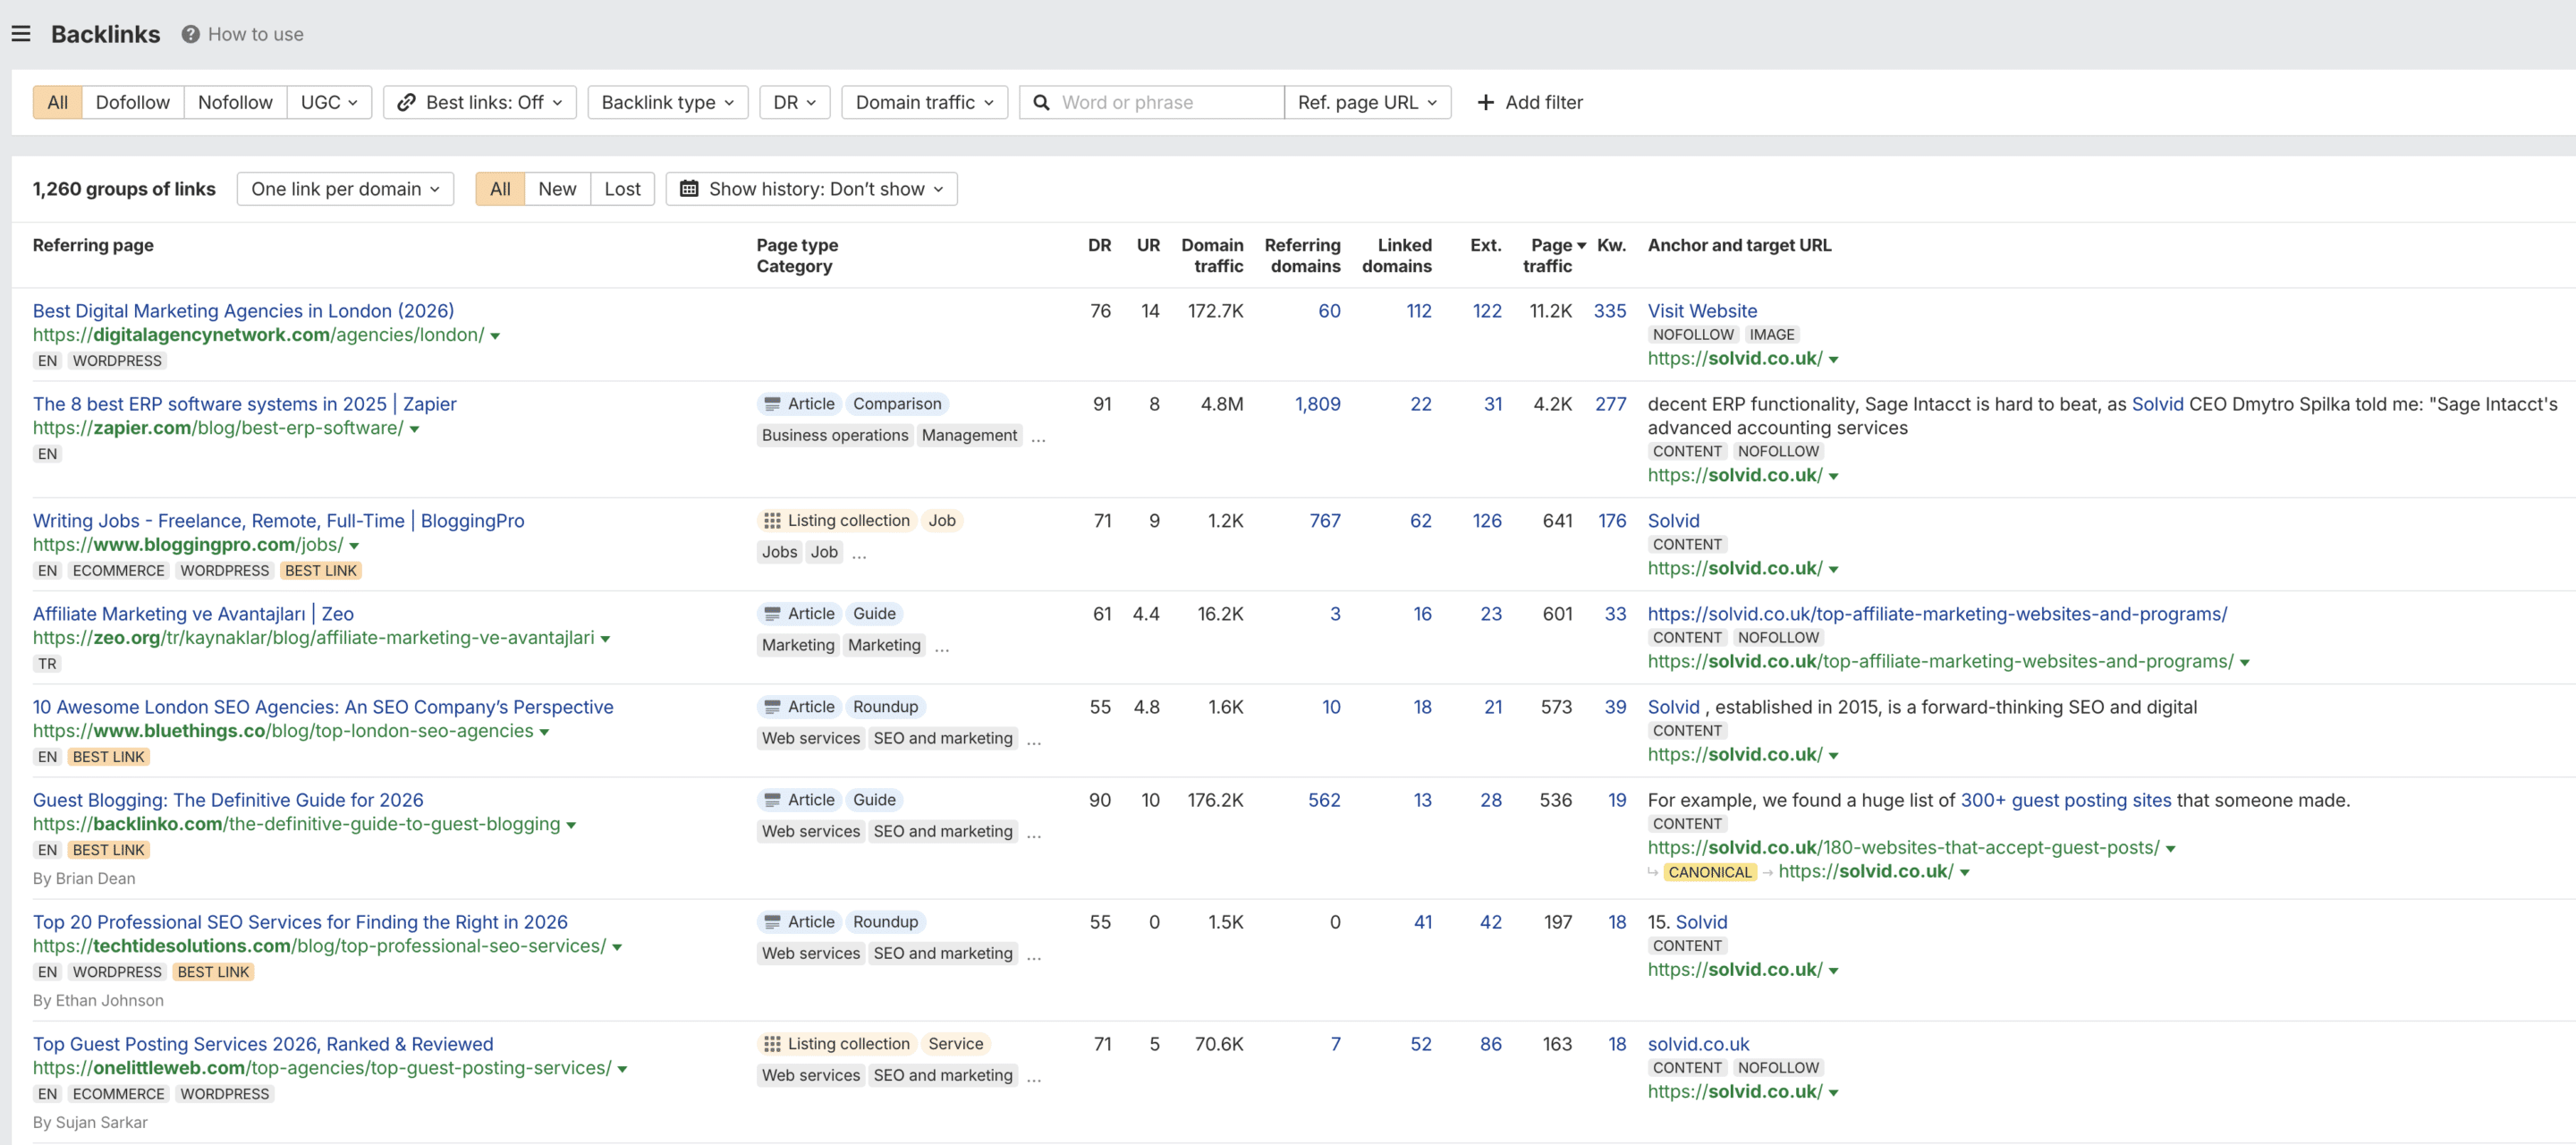This screenshot has height=1145, width=2576.
Task: Click the Article icon in Backlinko row
Action: [x=772, y=800]
